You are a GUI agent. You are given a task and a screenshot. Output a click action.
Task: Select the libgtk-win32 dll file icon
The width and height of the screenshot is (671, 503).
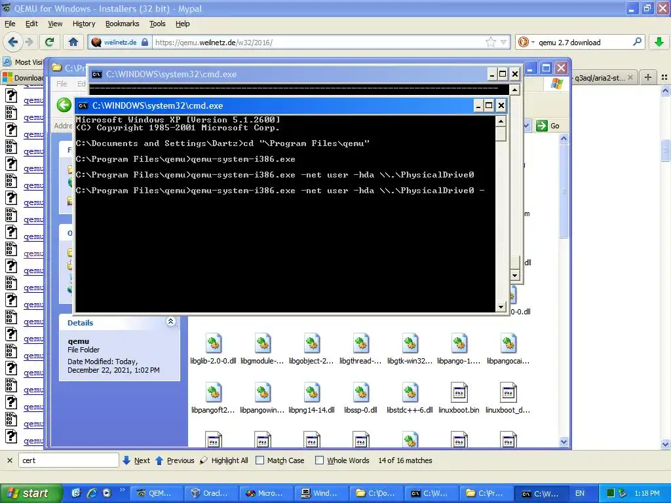pos(410,343)
